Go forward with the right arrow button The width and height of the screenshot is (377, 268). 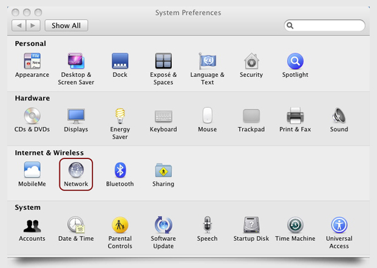click(x=33, y=25)
